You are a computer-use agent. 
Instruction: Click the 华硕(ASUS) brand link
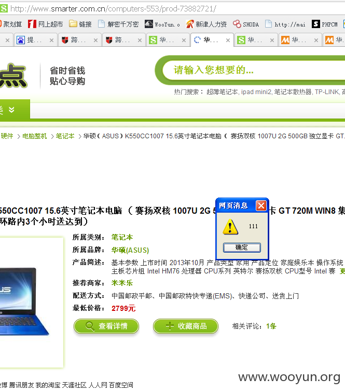click(130, 250)
